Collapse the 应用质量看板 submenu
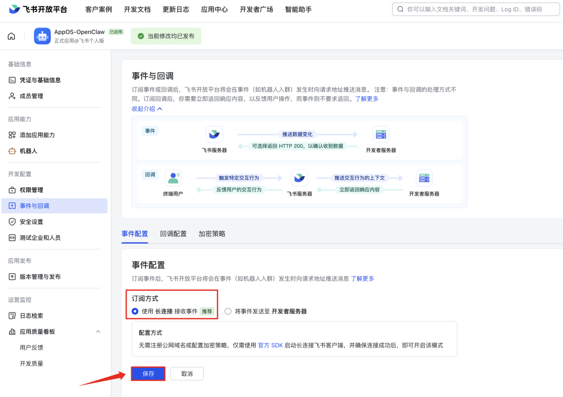The height and width of the screenshot is (397, 563). 97,331
